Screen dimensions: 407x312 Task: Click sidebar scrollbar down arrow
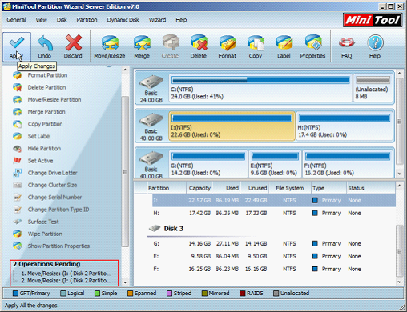pyautogui.click(x=125, y=282)
